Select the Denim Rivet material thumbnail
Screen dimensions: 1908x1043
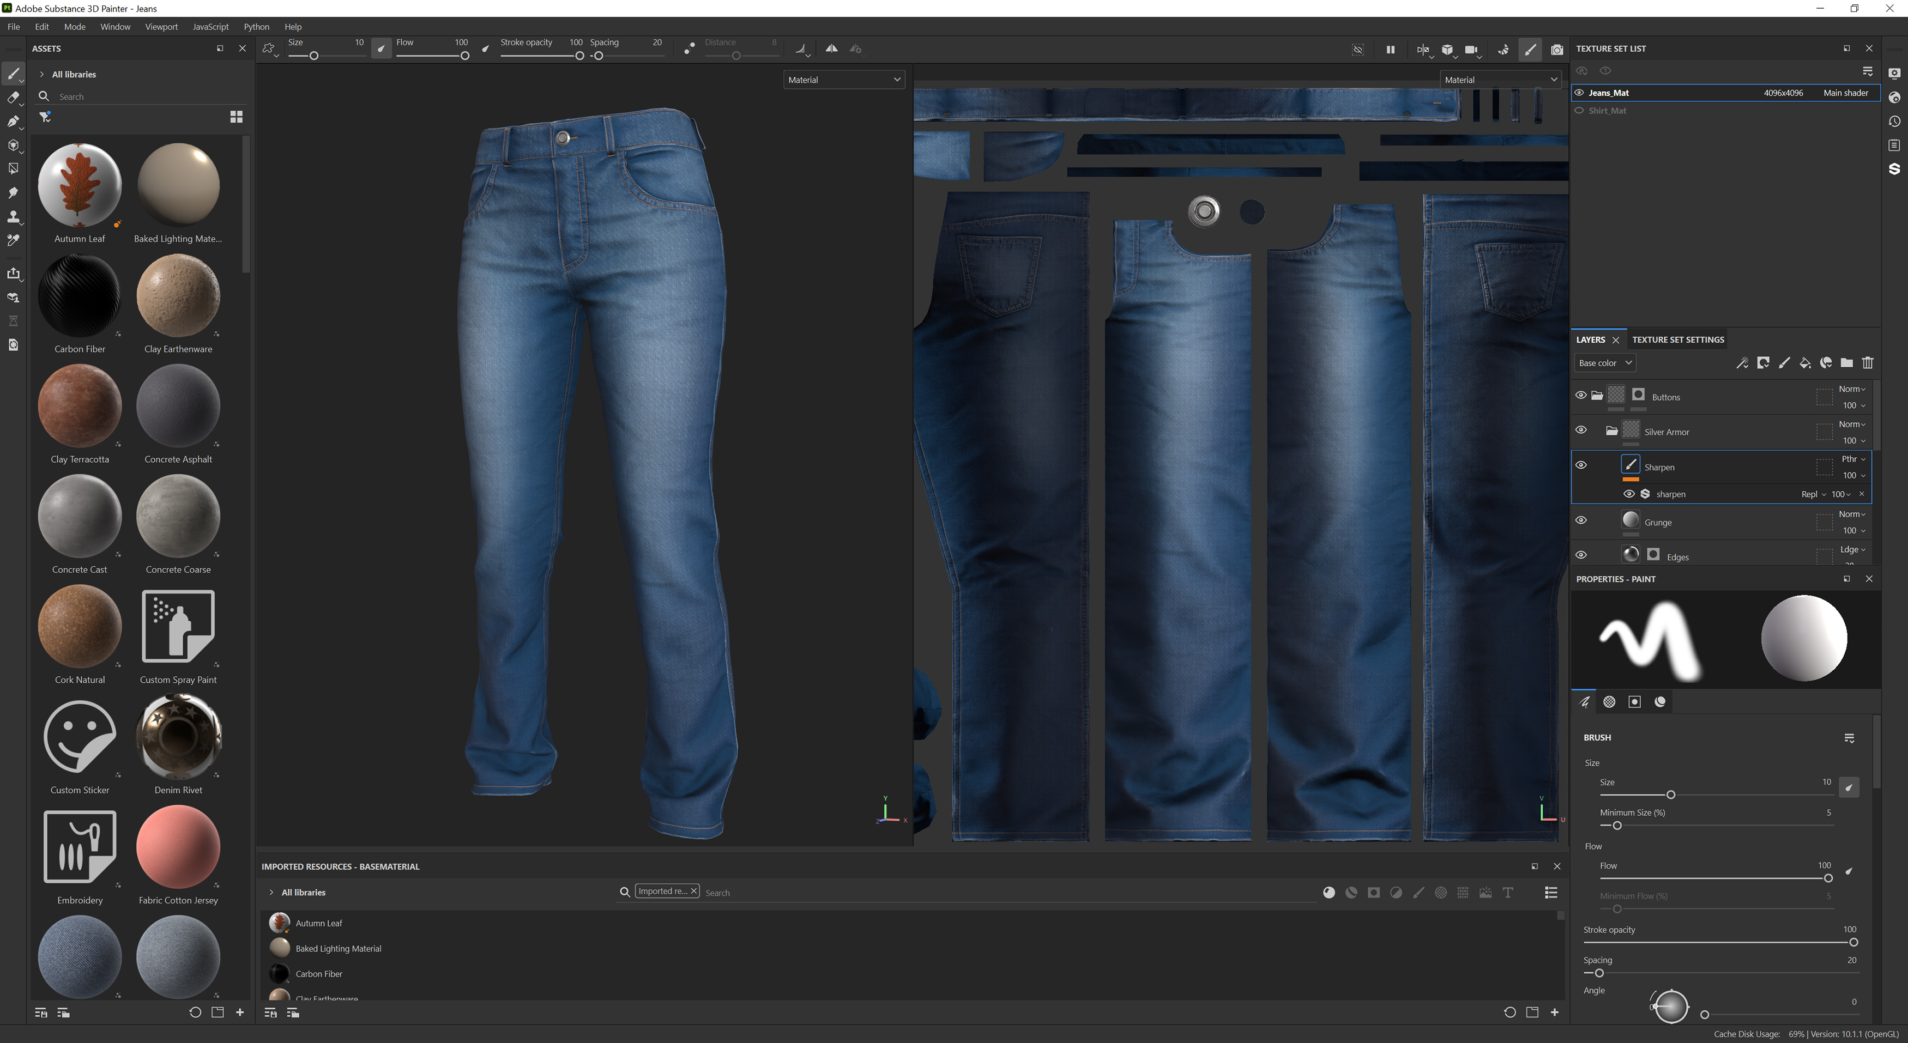pyautogui.click(x=178, y=737)
